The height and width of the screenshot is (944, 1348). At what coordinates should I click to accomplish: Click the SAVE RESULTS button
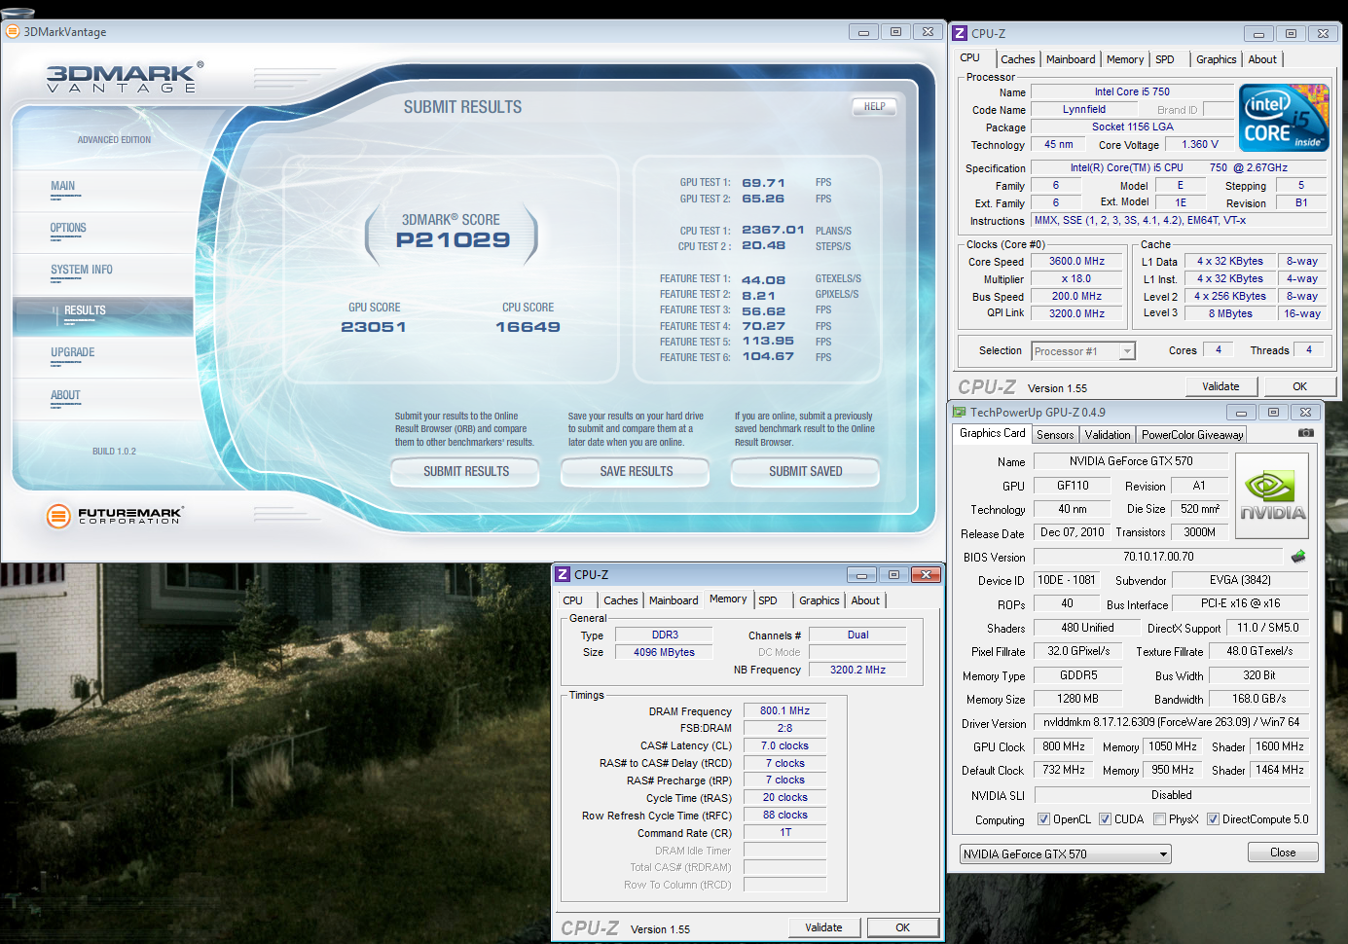tap(637, 472)
